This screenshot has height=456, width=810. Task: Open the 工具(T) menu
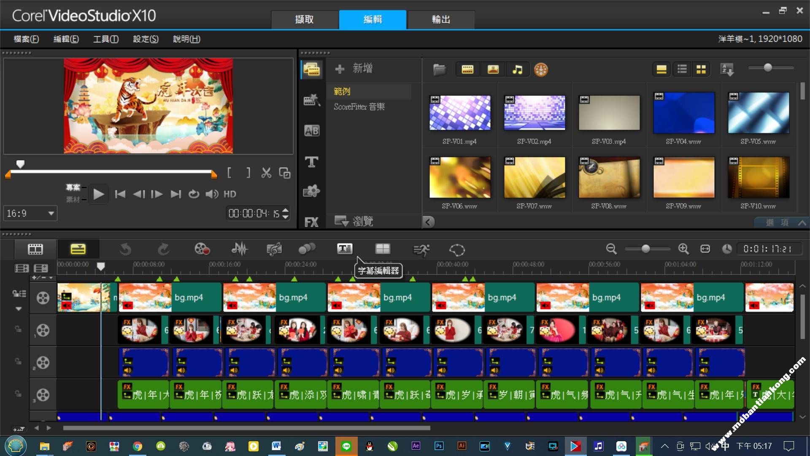(x=106, y=39)
